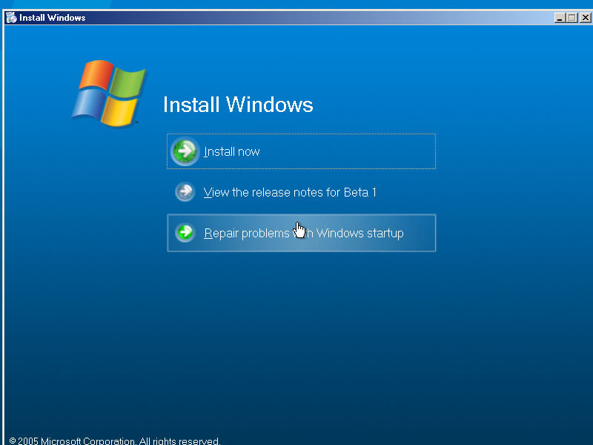Choose Repair problems with Windows startup

click(302, 233)
